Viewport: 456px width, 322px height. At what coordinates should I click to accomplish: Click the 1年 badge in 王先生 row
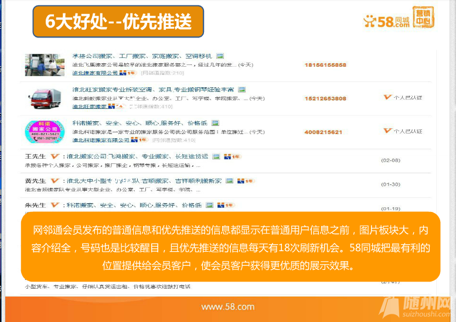[232, 157]
